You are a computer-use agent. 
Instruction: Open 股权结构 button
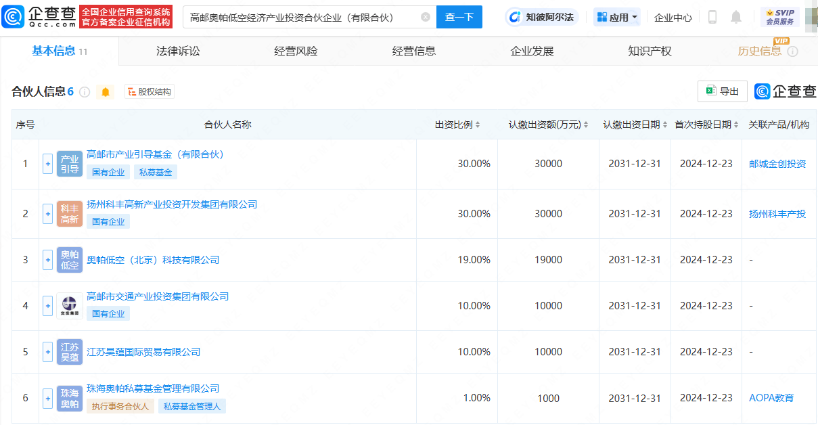coord(150,92)
